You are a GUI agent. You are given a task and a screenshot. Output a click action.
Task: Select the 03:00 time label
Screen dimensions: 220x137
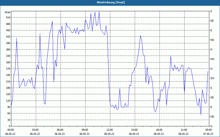click(35, 130)
